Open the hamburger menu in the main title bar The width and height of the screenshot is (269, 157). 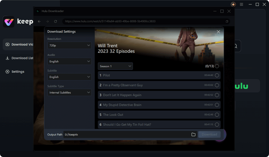[241, 4]
